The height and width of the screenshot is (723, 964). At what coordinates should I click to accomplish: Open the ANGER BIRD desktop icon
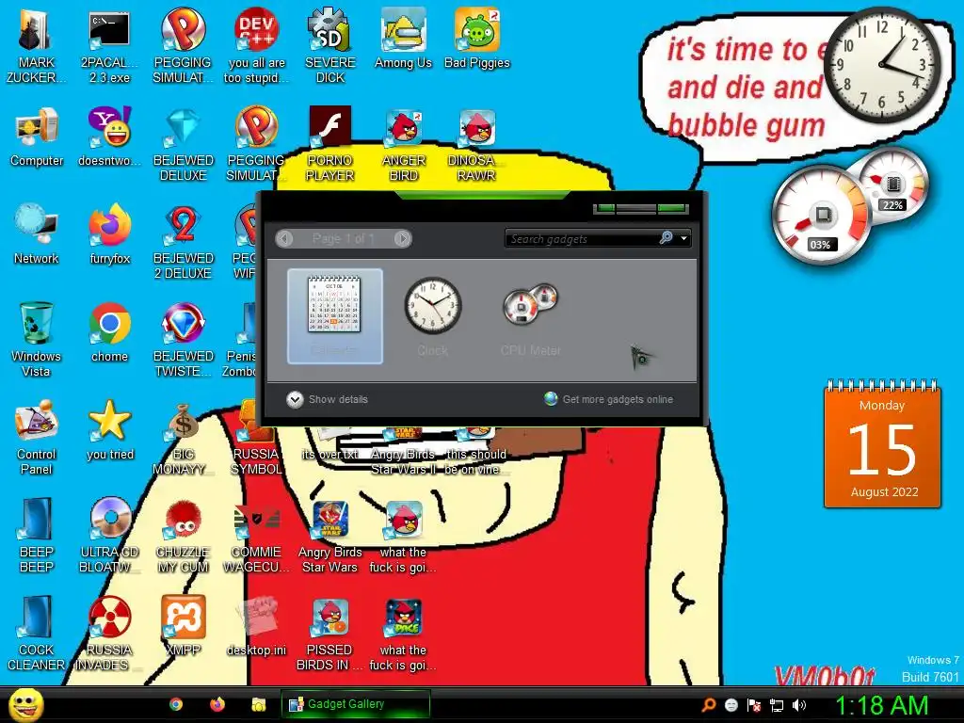pos(403,144)
